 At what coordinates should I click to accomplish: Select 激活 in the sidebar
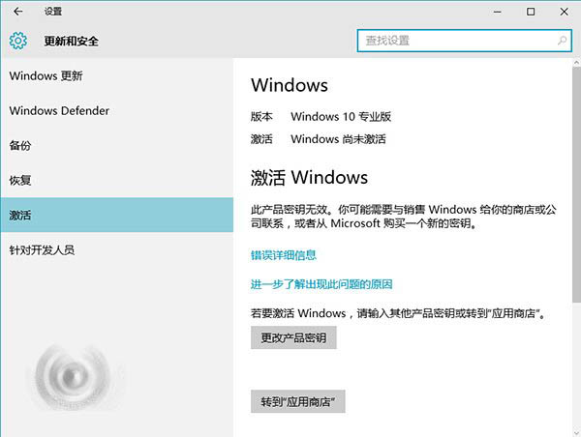click(x=117, y=215)
